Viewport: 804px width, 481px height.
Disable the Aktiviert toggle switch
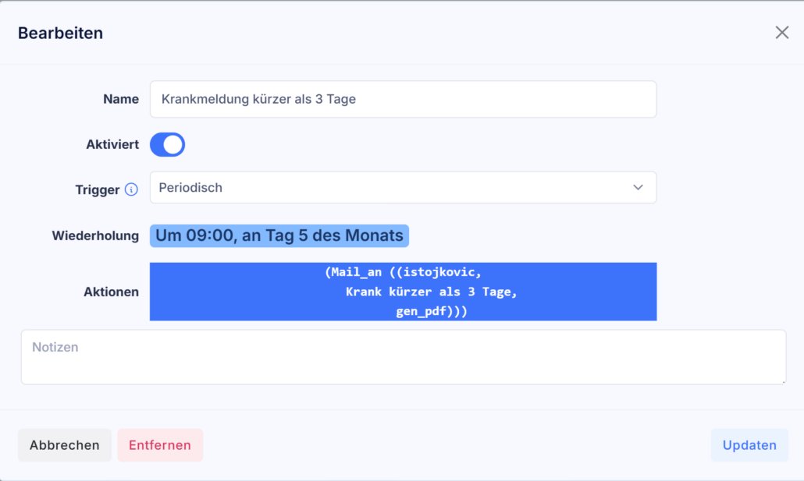(167, 144)
